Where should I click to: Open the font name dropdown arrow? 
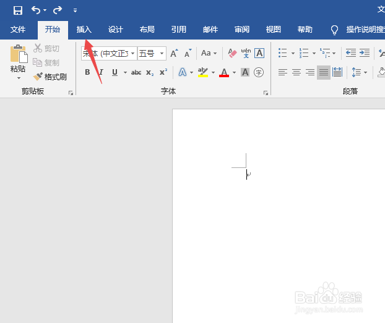pos(133,54)
